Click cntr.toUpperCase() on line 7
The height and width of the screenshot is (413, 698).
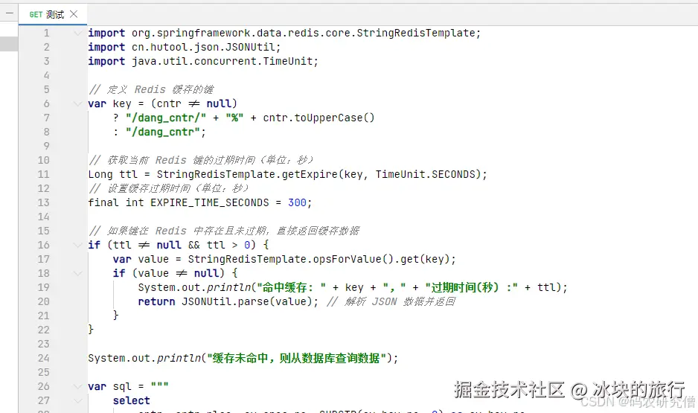[x=318, y=118]
